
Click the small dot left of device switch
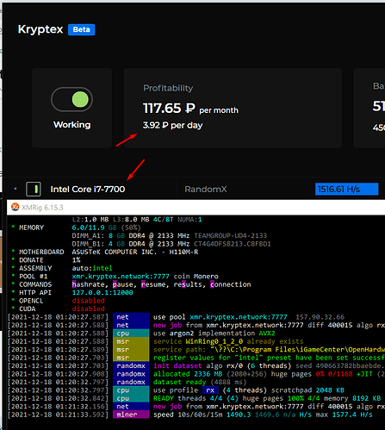16,189
